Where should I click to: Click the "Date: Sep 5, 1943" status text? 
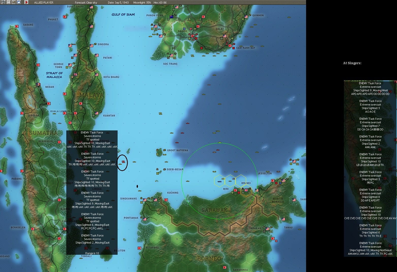(118, 3)
